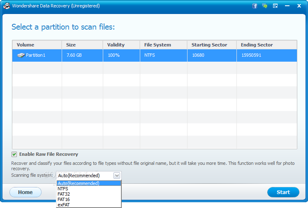
Task: Close the Data Recovery window
Action: coord(299,6)
